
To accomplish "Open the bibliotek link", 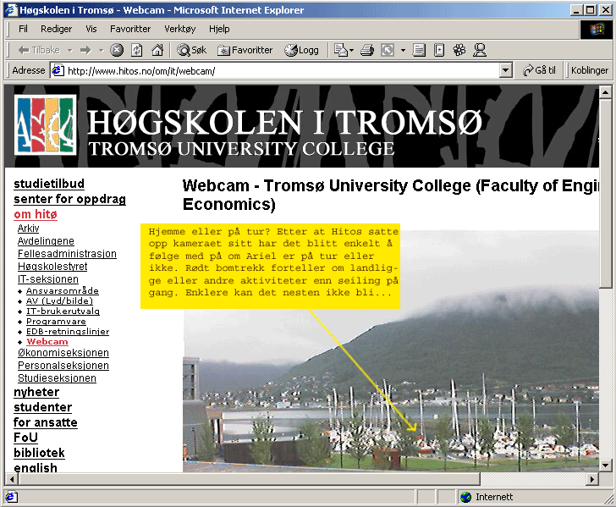I will tap(39, 453).
